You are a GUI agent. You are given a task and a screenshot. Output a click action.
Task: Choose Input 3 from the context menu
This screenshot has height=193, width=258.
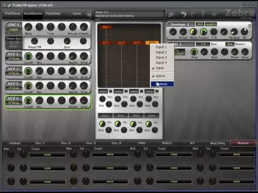click(162, 57)
